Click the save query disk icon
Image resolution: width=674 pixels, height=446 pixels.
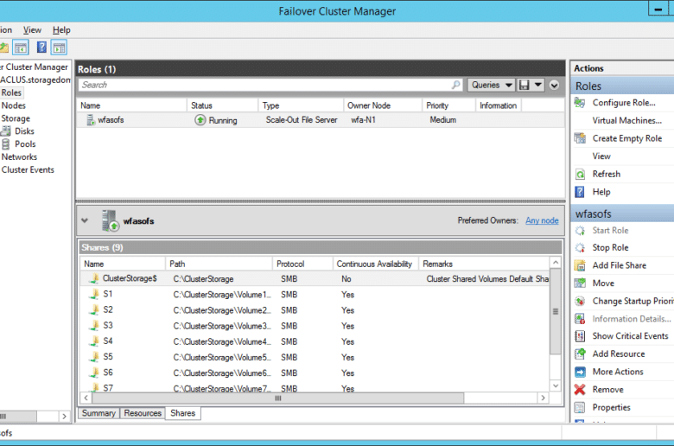[x=524, y=85]
